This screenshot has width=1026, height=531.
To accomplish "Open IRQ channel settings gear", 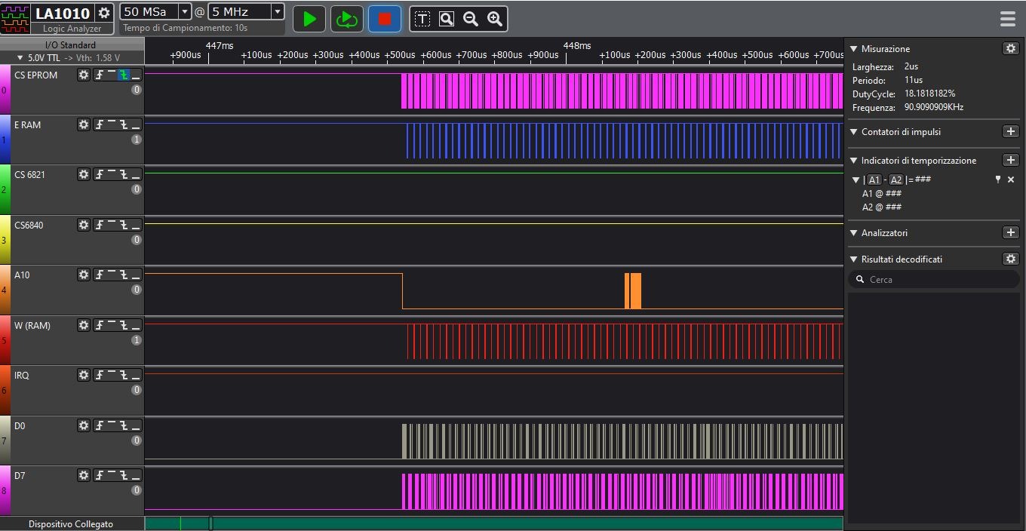I will (84, 375).
